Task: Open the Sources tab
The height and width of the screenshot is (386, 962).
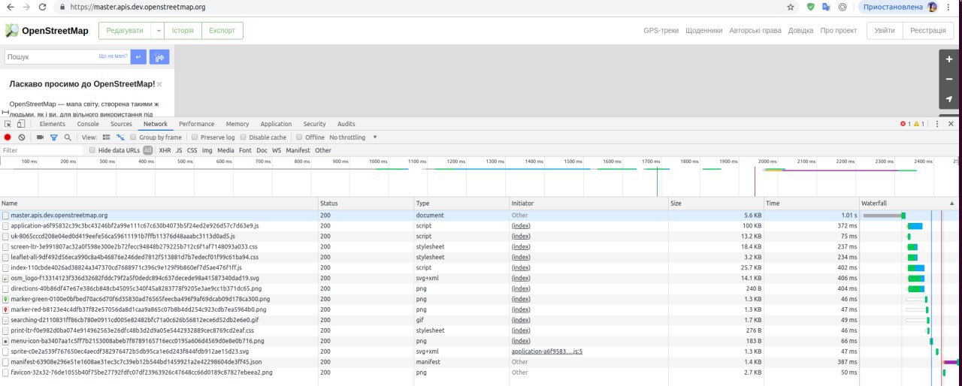Action: (x=121, y=124)
